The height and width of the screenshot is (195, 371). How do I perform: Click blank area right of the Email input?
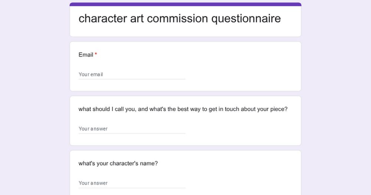tap(241, 74)
